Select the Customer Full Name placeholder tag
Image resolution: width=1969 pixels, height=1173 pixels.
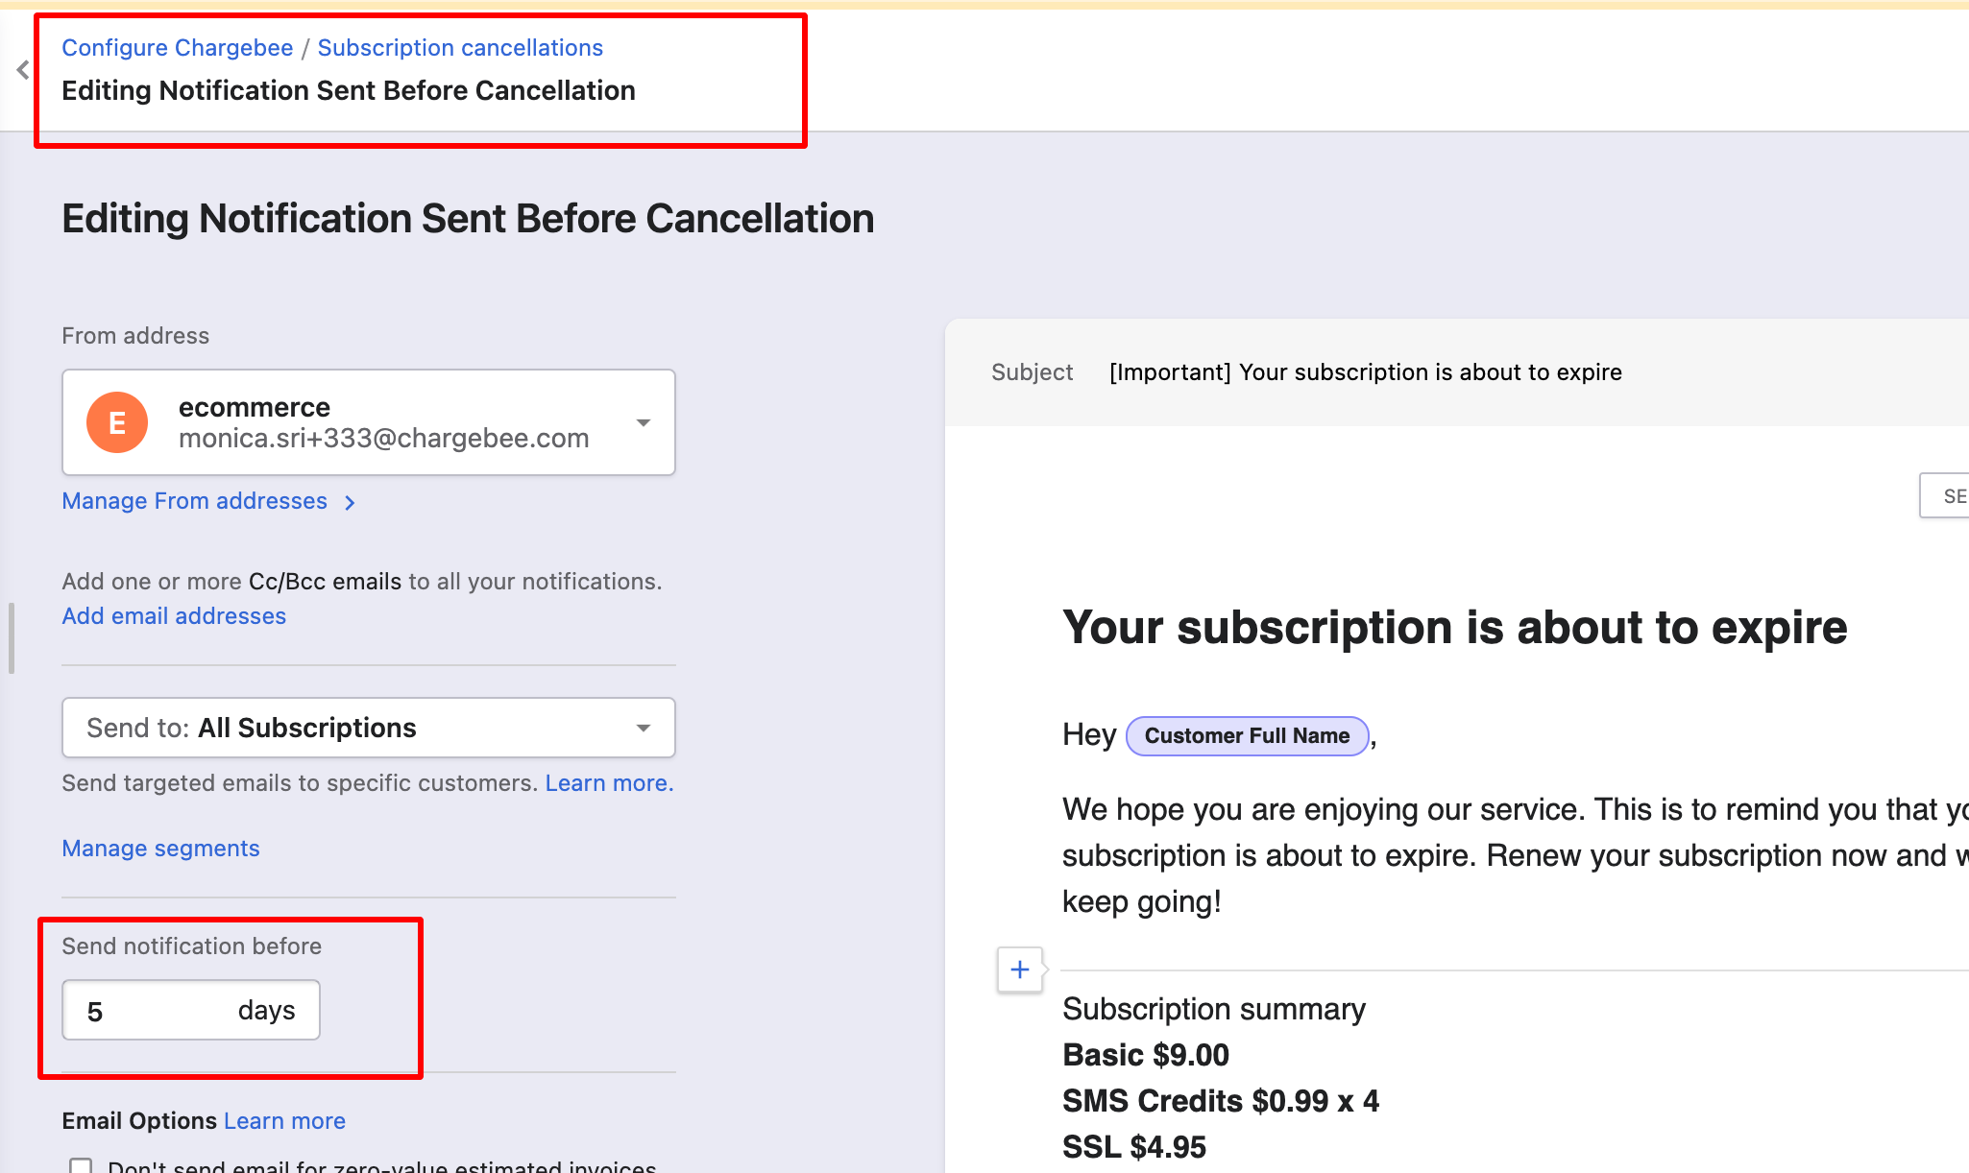(1247, 736)
